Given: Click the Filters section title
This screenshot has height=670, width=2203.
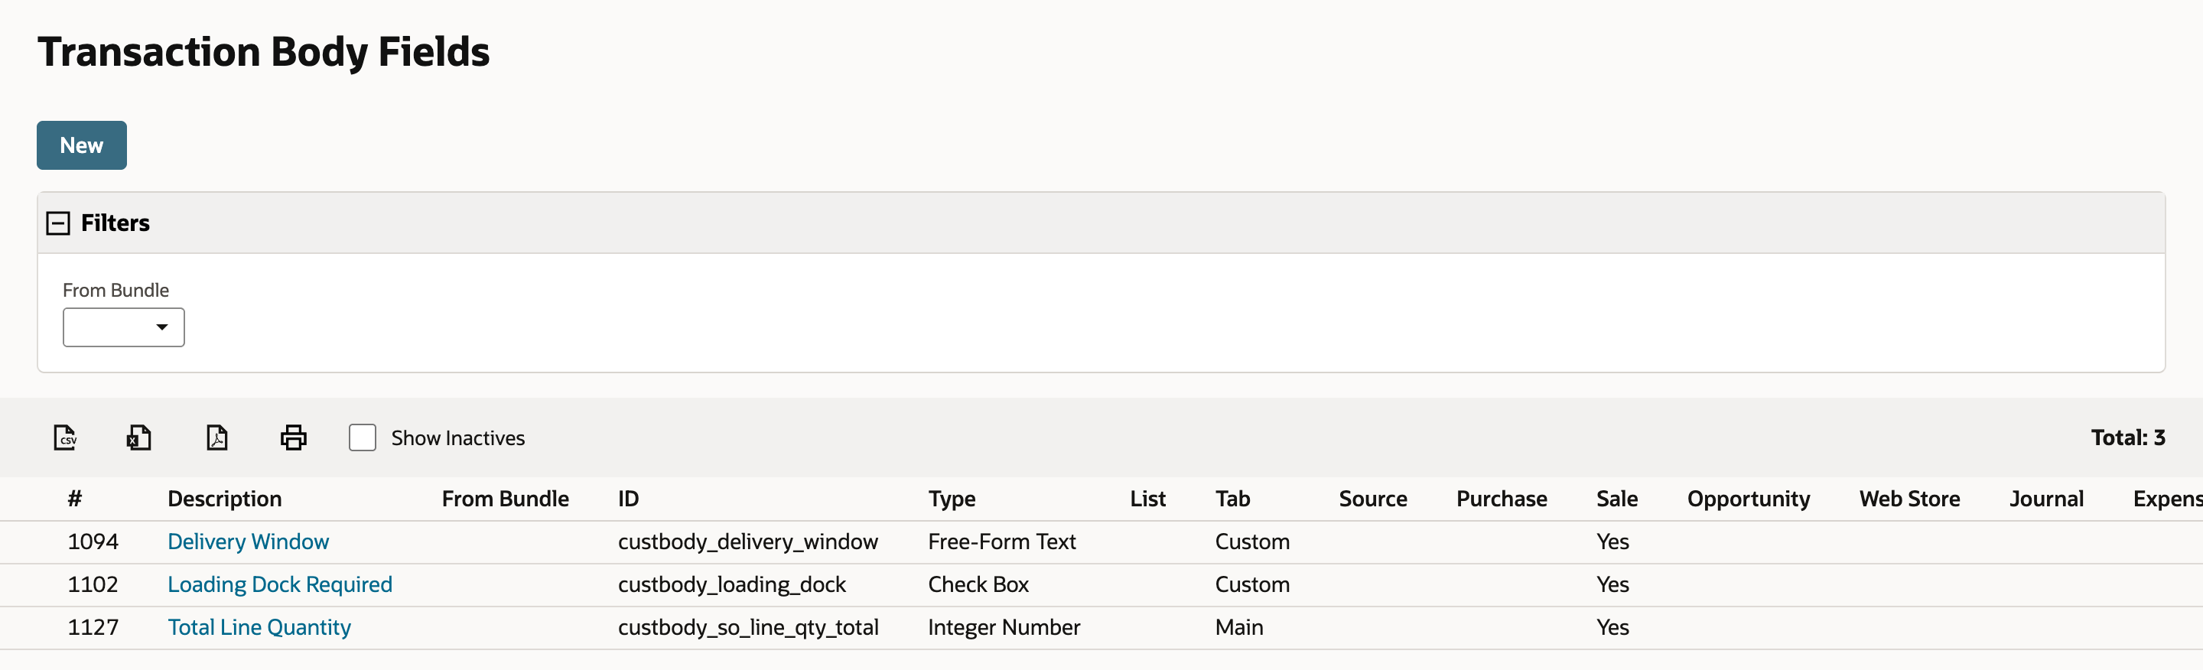Looking at the screenshot, I should (x=116, y=223).
